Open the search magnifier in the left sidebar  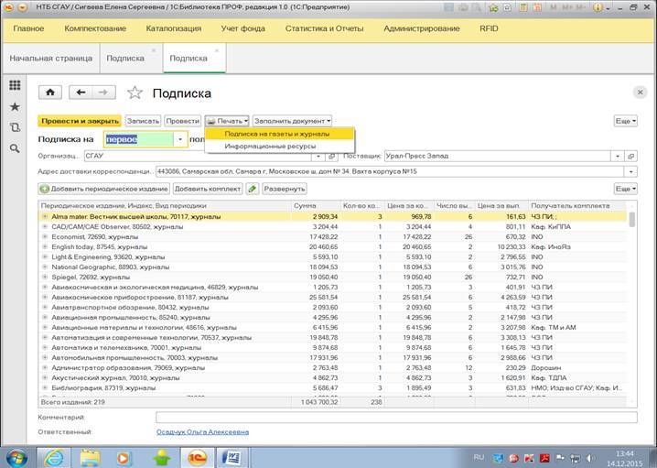coord(15,148)
